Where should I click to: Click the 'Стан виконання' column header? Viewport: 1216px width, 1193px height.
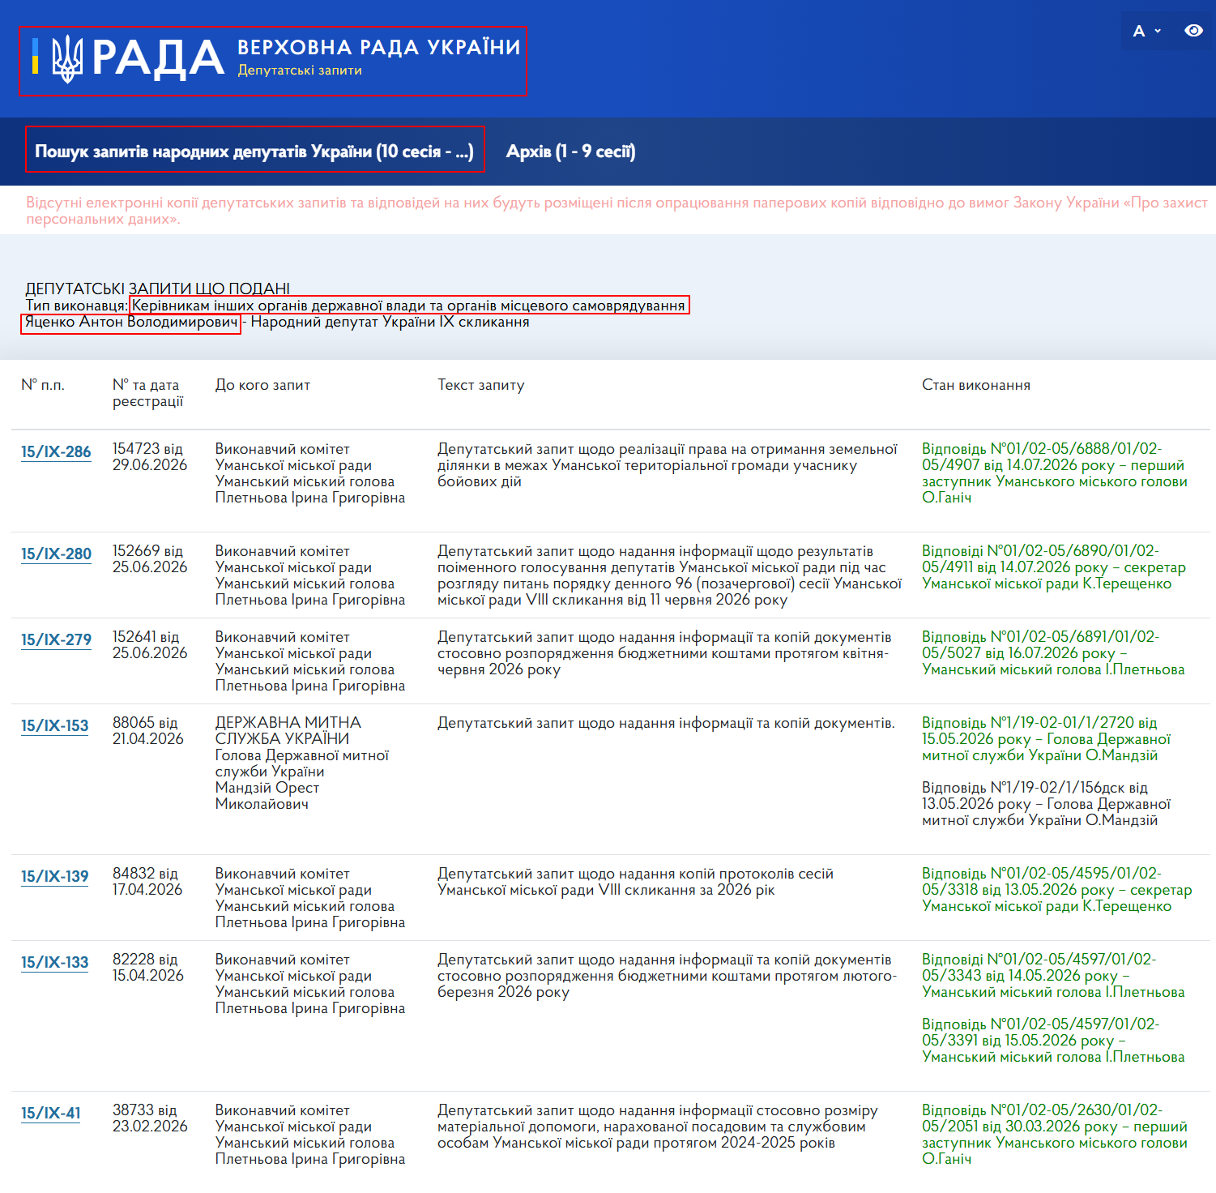[976, 385]
